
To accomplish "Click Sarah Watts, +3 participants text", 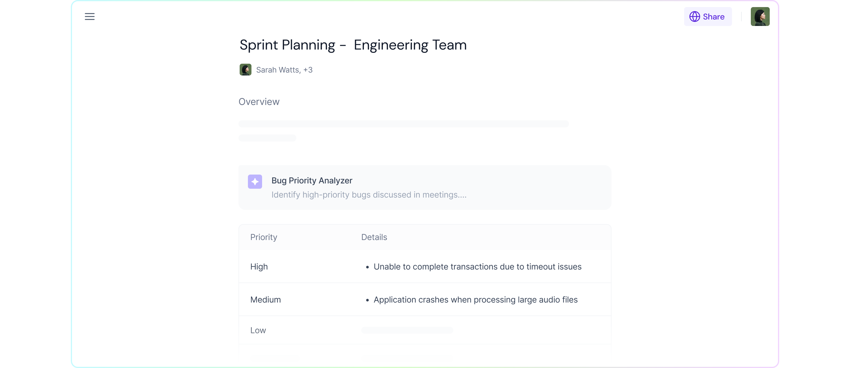I will (284, 70).
